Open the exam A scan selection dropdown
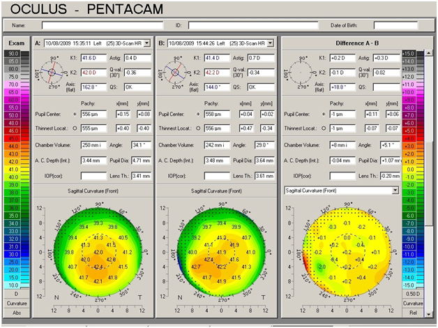 (x=146, y=43)
